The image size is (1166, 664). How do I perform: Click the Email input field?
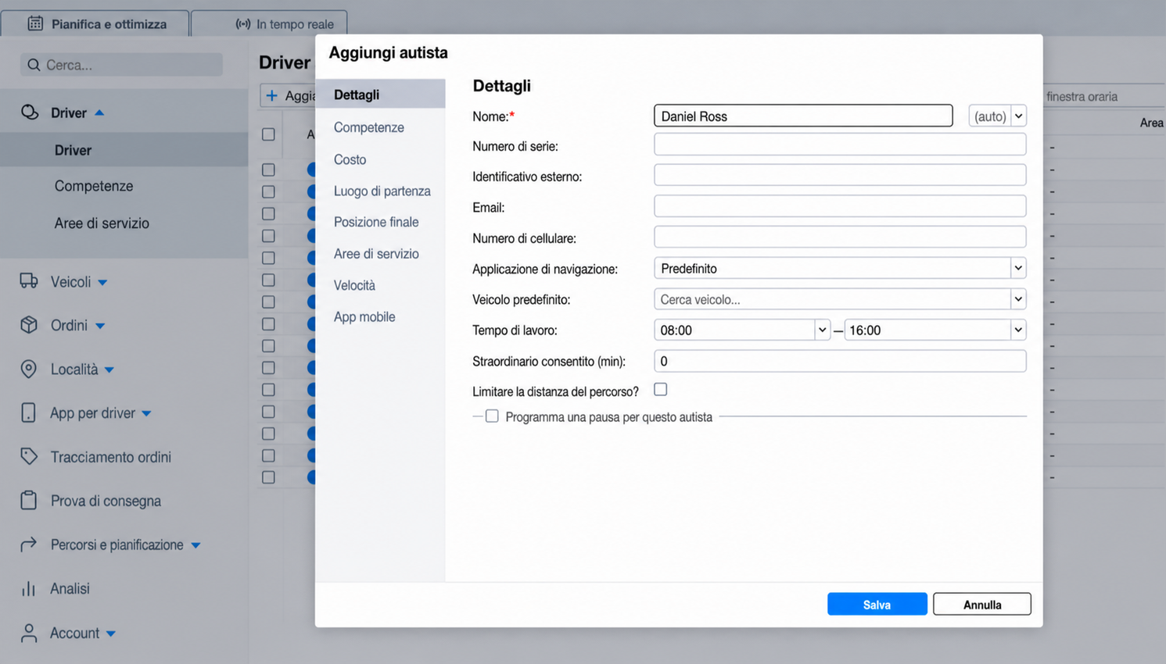coord(840,206)
